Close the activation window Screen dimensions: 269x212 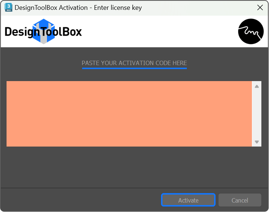pos(260,7)
